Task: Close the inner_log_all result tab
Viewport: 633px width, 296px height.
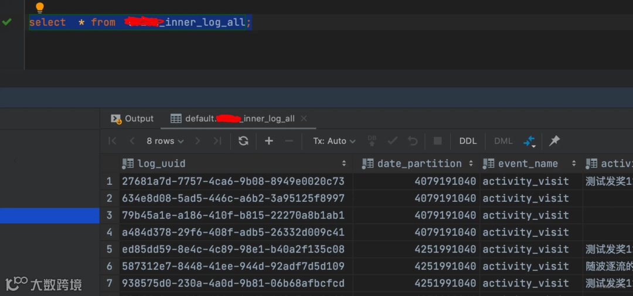Action: point(304,118)
